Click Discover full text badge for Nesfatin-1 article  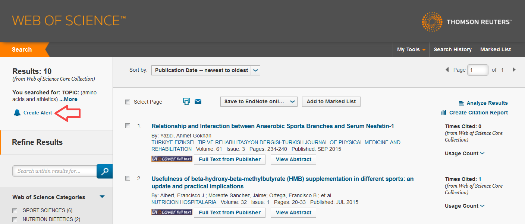pos(172,159)
